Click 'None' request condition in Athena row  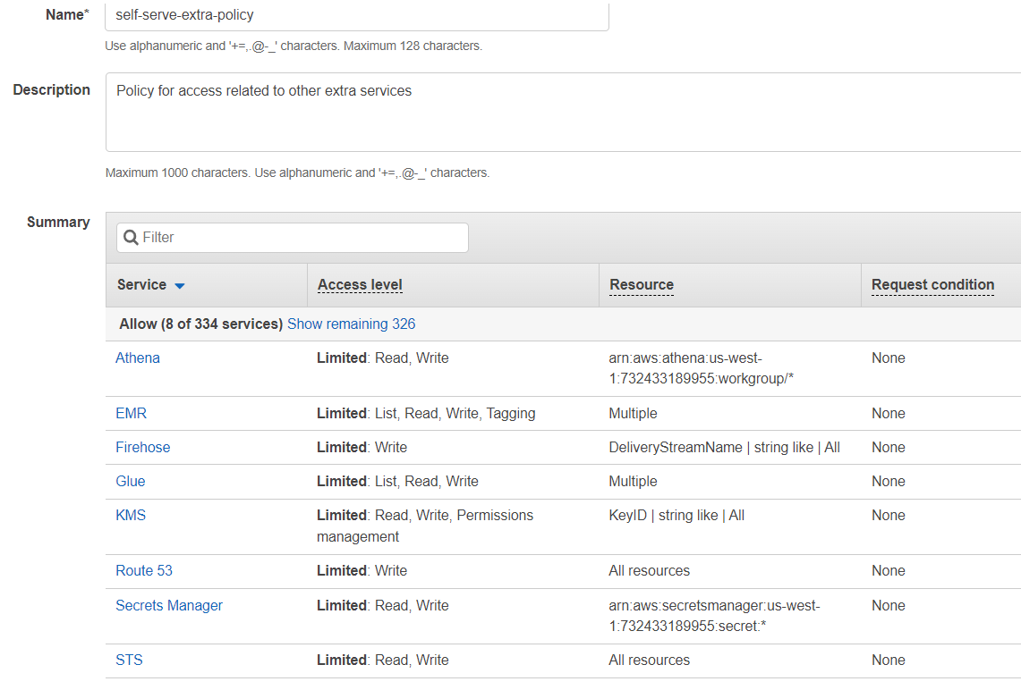tap(889, 358)
